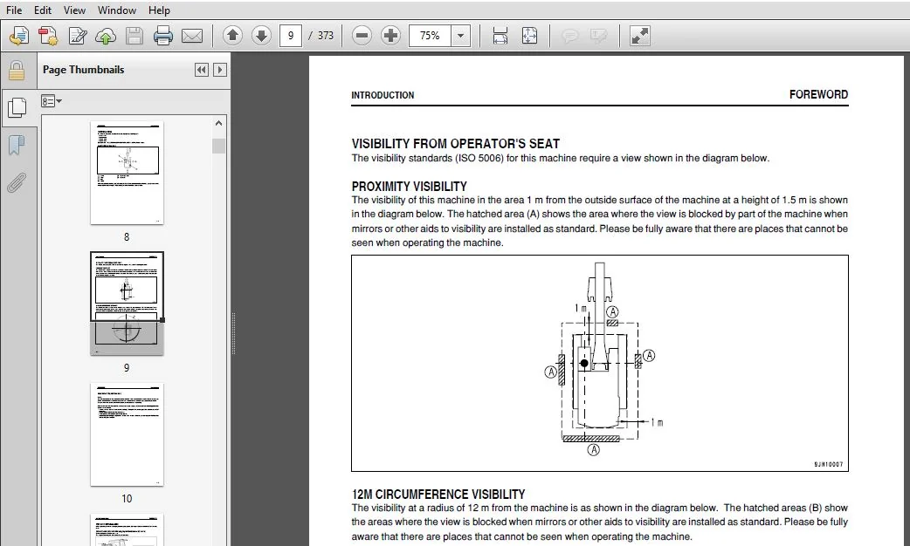Click the thumbnail scrollbar up arrow
The width and height of the screenshot is (910, 546).
coord(218,123)
